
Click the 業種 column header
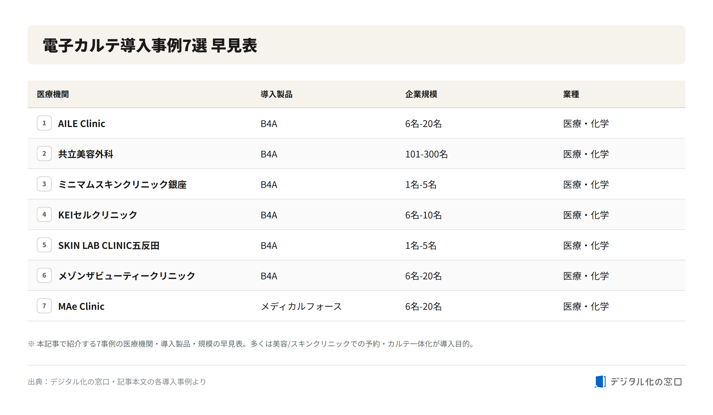point(571,94)
